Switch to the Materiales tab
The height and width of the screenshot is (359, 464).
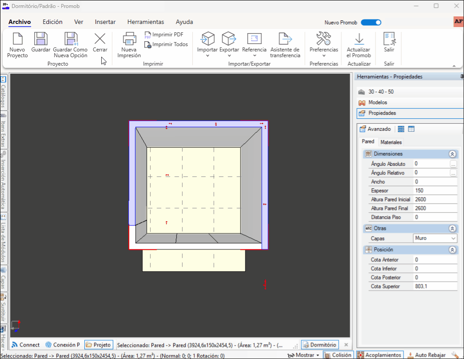point(391,142)
